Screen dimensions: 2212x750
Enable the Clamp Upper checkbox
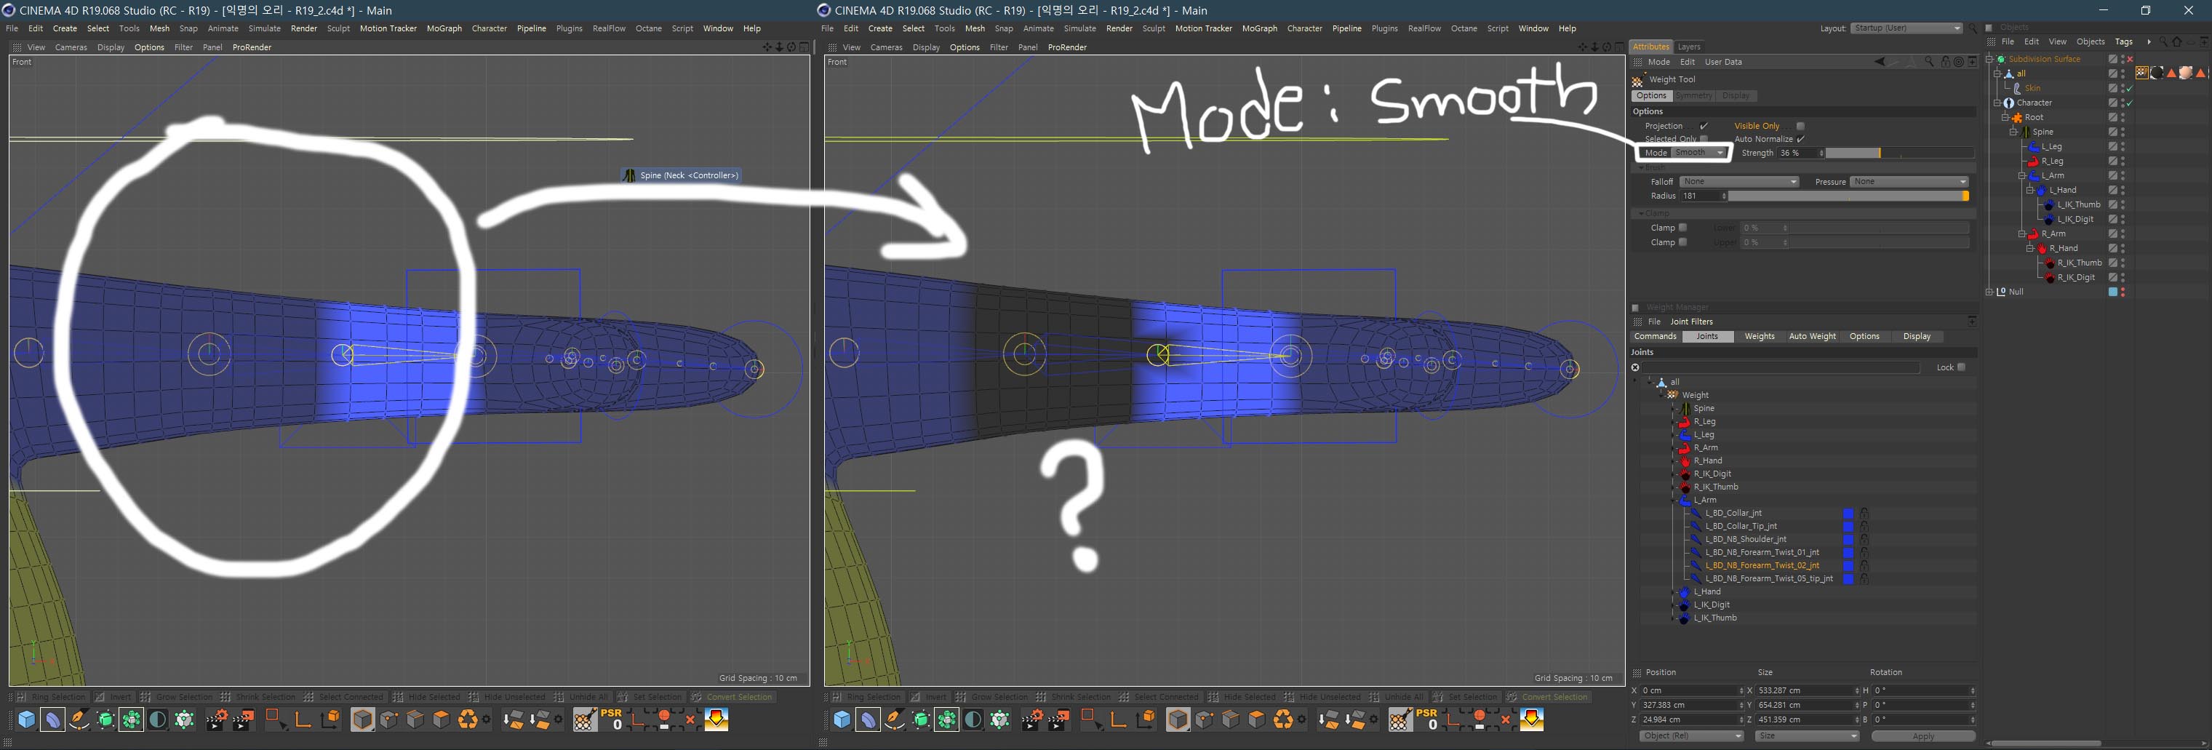point(1683,242)
